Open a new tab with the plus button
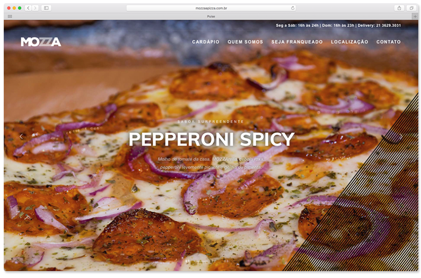Screen dimensions: 421x278 [415, 16]
